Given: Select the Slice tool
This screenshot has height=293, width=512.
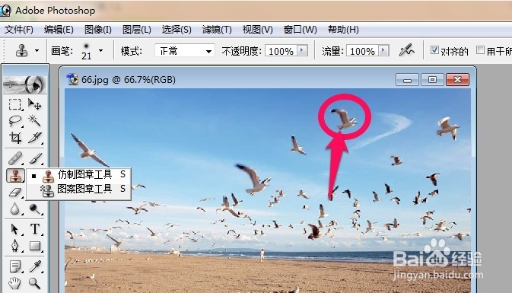Looking at the screenshot, I should tap(34, 138).
